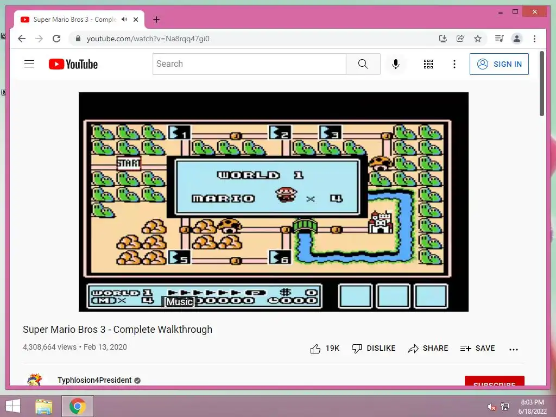
Task: Save video to playlist with SAVE
Action: 477,349
